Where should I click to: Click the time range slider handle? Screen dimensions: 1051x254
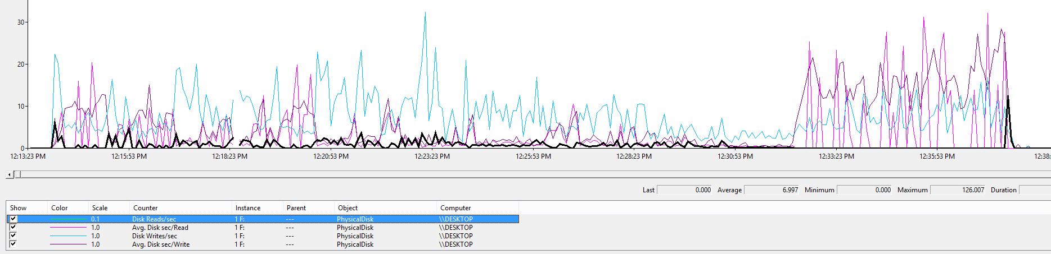(17, 174)
